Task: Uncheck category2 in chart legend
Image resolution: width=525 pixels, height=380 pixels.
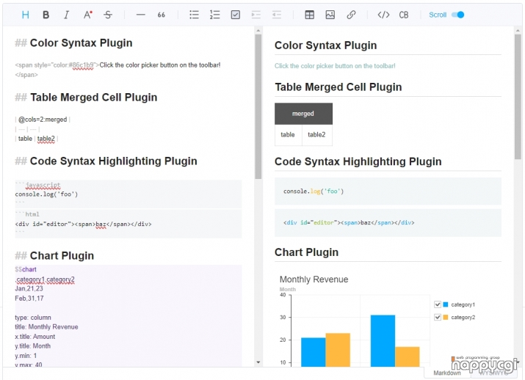Action: click(x=438, y=317)
